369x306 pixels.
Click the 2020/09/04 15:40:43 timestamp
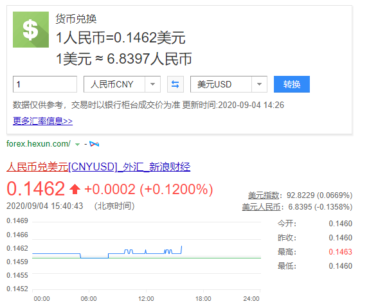pyautogui.click(x=45, y=206)
